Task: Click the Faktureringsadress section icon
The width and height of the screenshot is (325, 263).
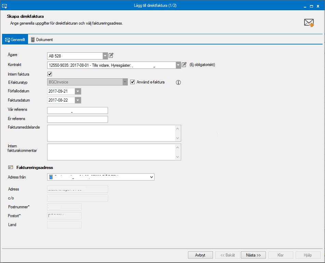Action: tap(11, 167)
